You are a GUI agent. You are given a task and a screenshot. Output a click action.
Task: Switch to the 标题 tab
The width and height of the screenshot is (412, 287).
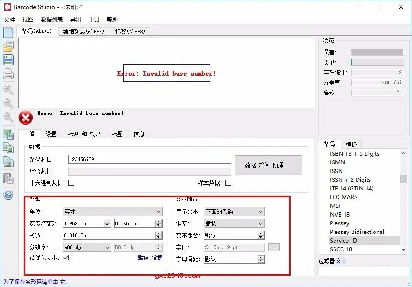(x=117, y=134)
